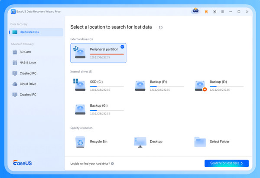Click the EaseUS app logo in title bar
The width and height of the screenshot is (260, 178).
pos(13,12)
